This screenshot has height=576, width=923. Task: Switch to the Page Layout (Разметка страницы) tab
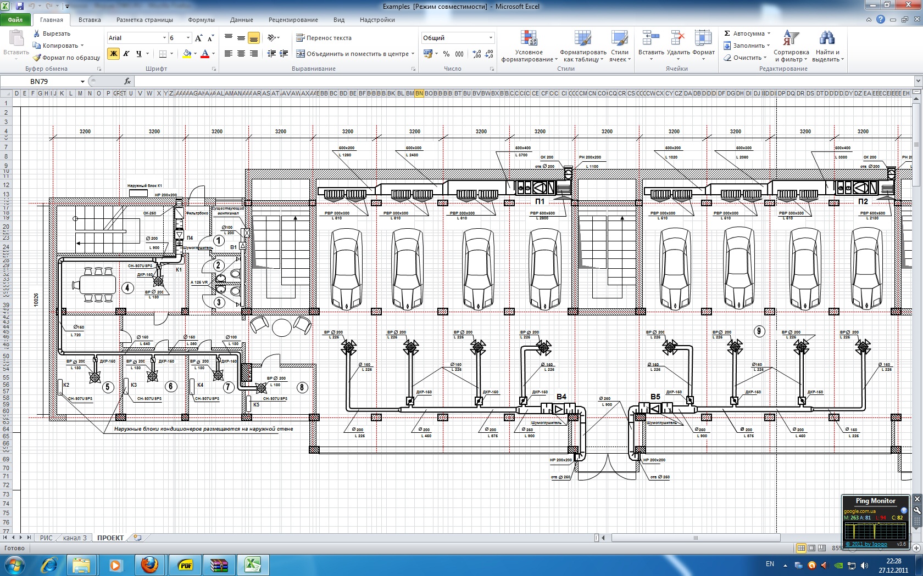144,20
